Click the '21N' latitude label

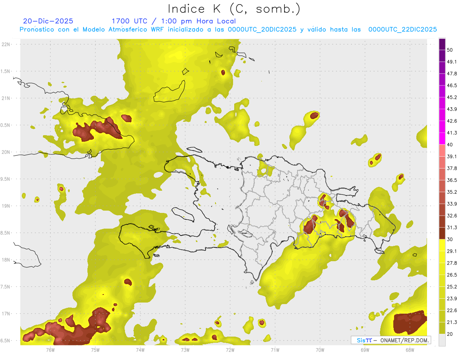pyautogui.click(x=7, y=98)
